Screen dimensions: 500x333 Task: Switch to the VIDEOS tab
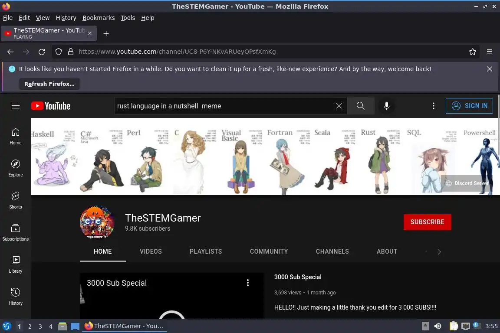tap(151, 251)
